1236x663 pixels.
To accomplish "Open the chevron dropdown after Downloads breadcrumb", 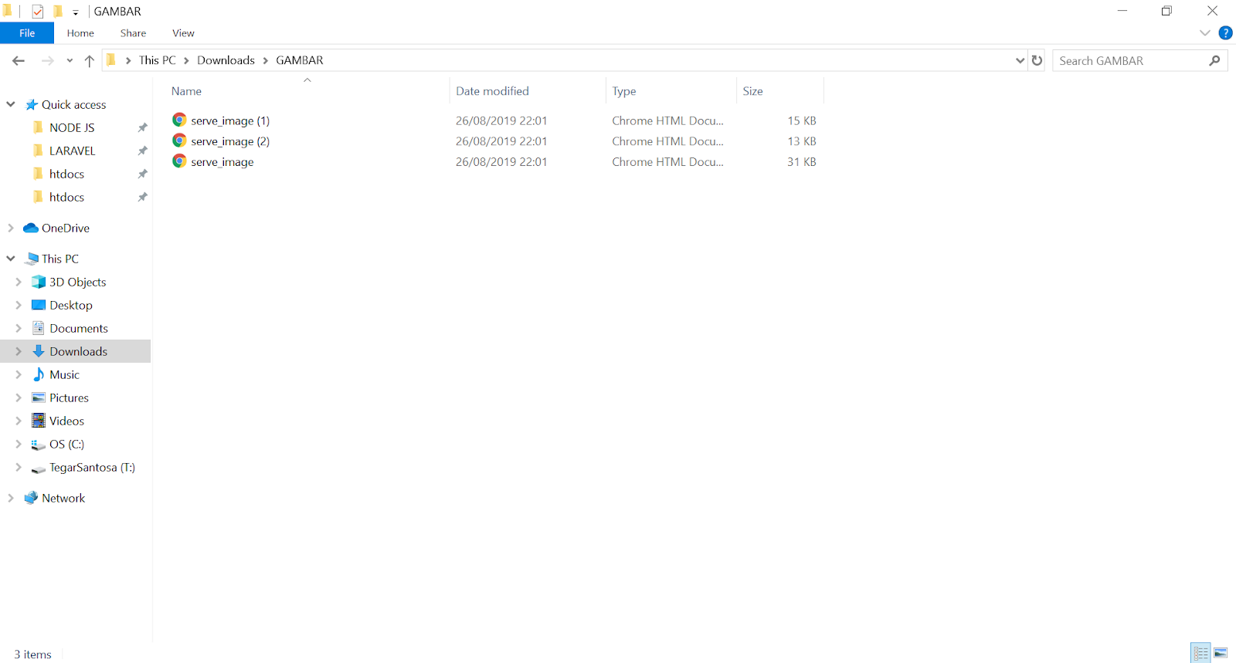I will tap(265, 60).
